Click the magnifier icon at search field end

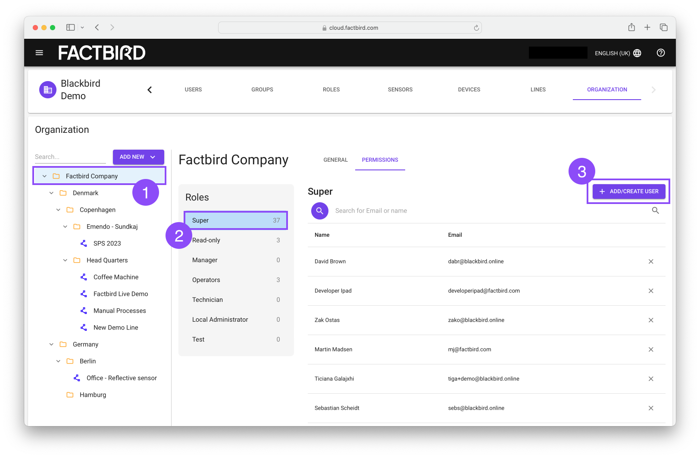coord(655,210)
